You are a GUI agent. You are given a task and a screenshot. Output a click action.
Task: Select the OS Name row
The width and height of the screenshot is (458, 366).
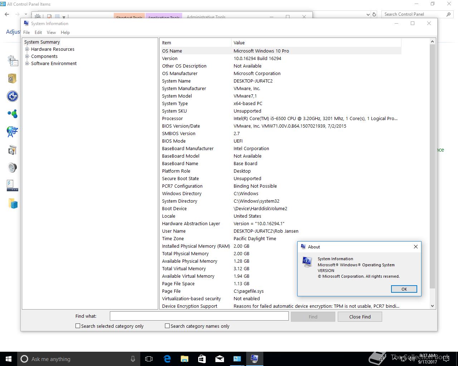pyautogui.click(x=281, y=51)
